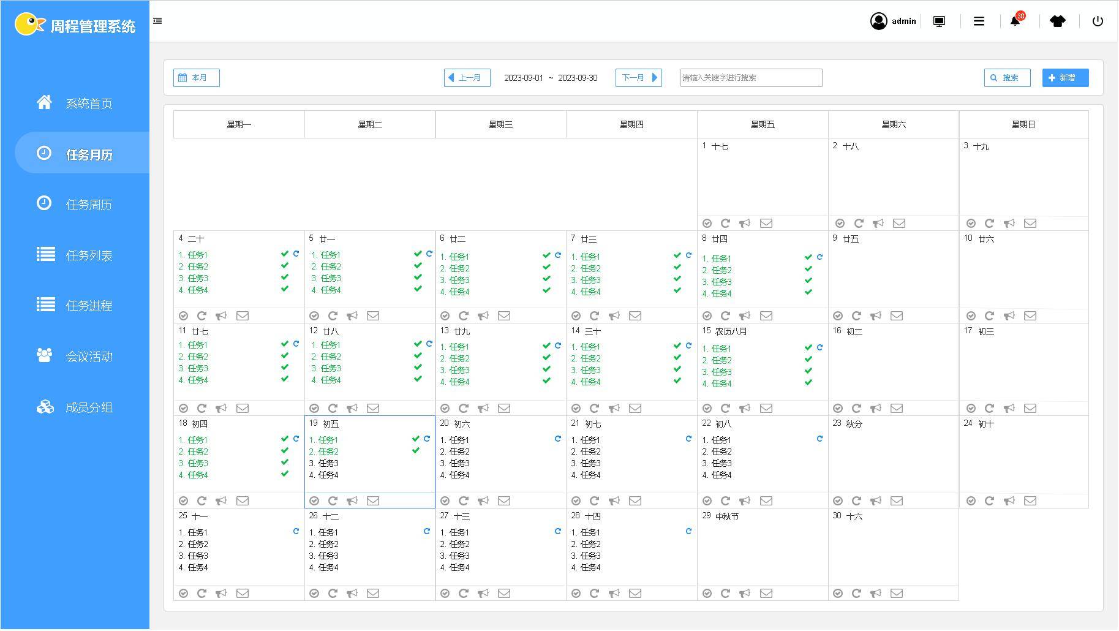Click the blue cycle icon beside day 20 task 1
Viewport: 1119px width, 631px height.
point(558,439)
